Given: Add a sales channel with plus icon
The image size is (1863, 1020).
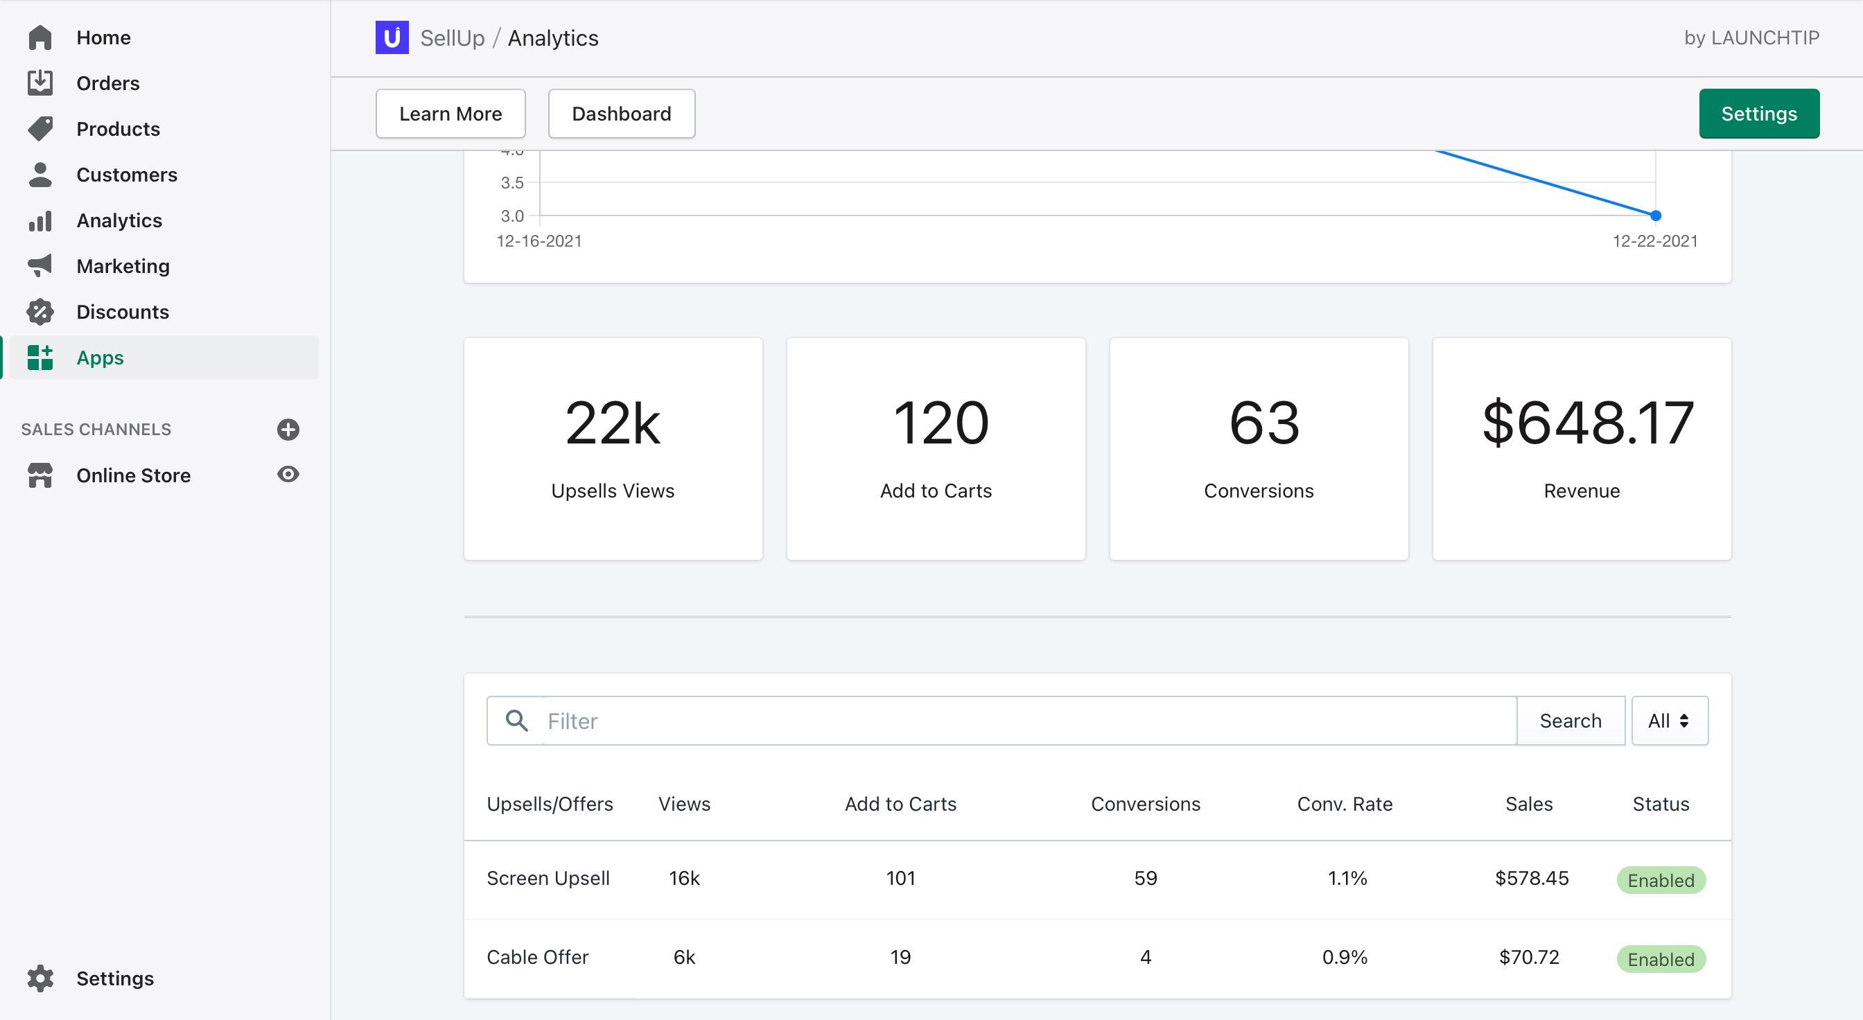Looking at the screenshot, I should tap(288, 430).
